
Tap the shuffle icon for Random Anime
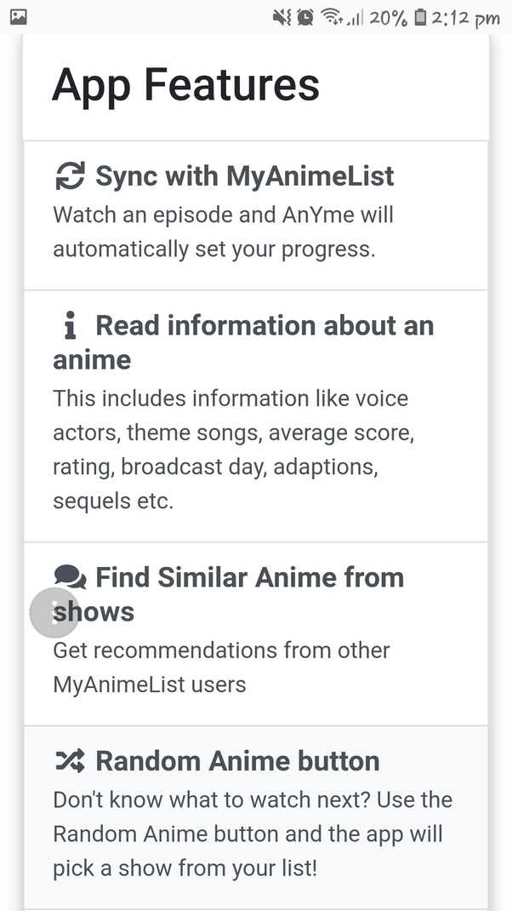(x=72, y=759)
